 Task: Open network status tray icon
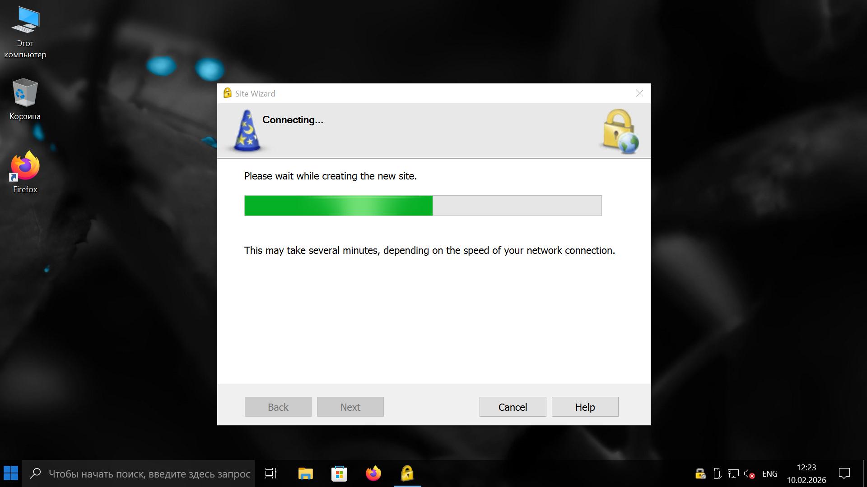point(733,473)
